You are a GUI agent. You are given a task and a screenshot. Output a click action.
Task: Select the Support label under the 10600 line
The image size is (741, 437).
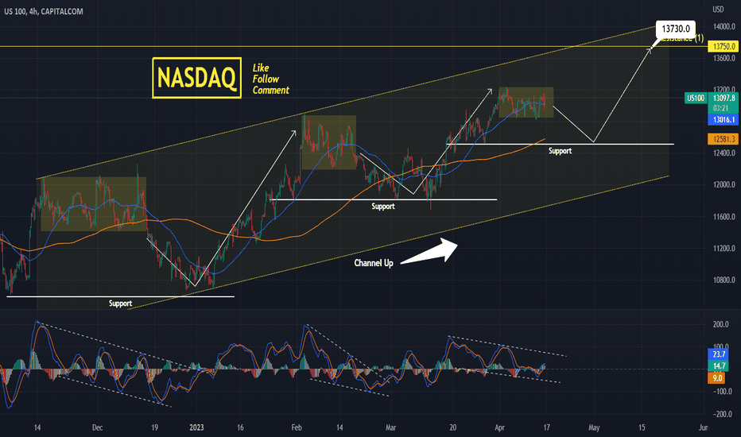pyautogui.click(x=120, y=304)
